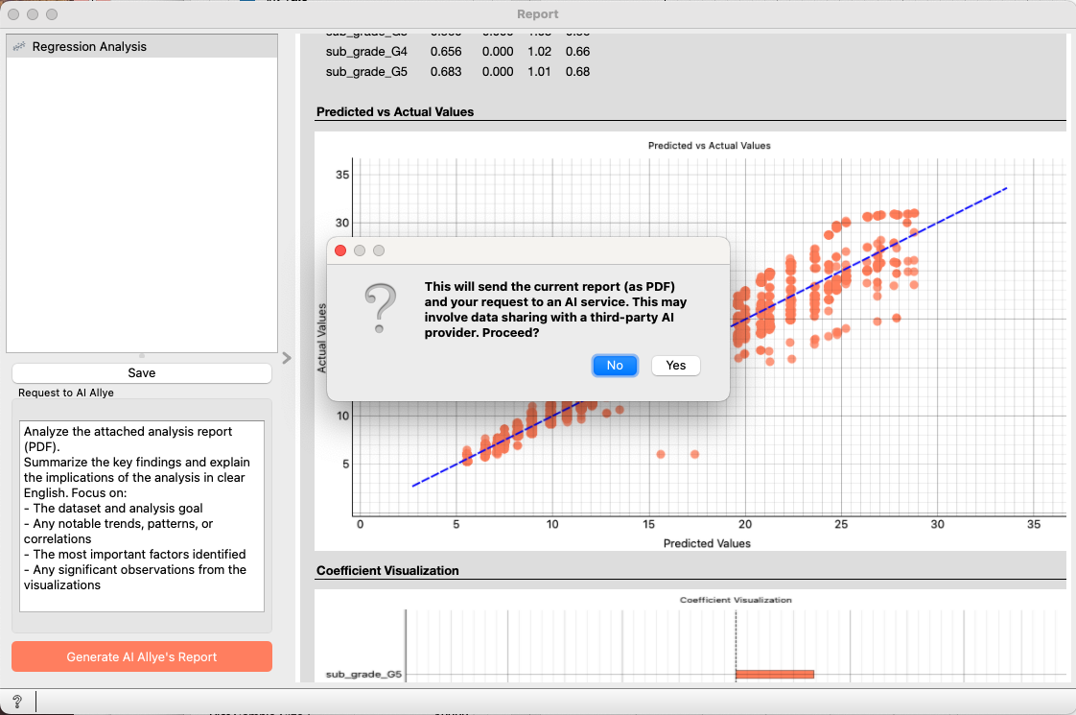
Task: Click the question mark icon in dialog
Action: [381, 308]
